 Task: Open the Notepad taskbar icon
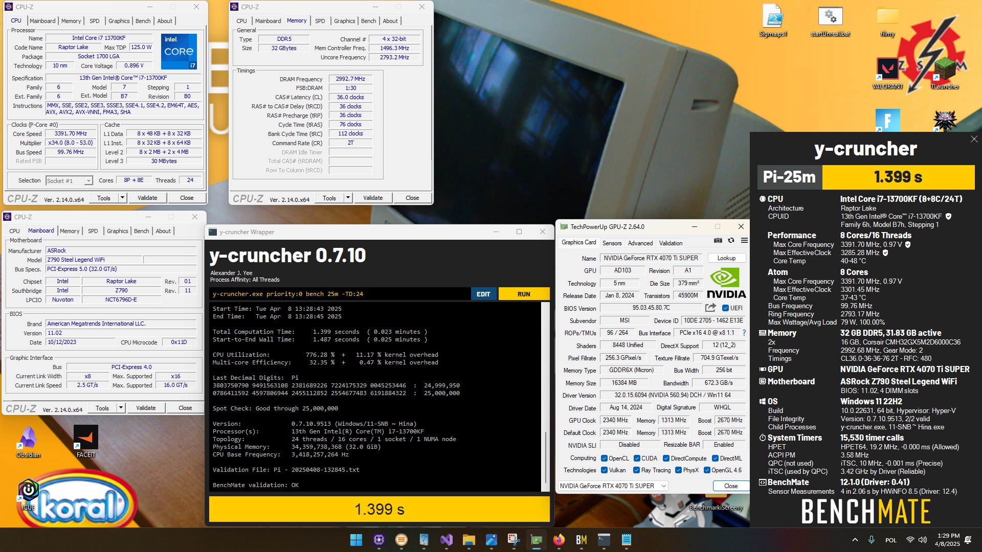(626, 540)
